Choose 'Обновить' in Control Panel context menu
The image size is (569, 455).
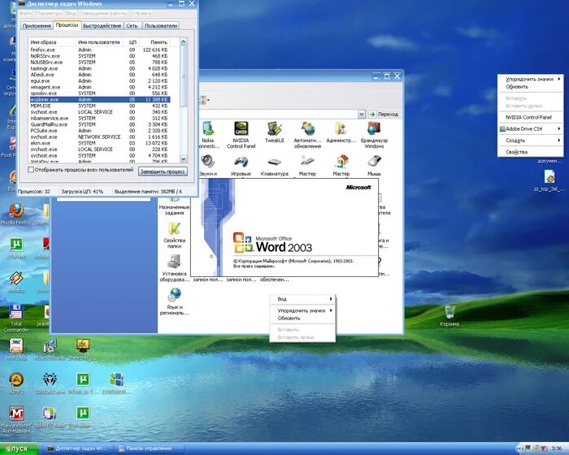pyautogui.click(x=303, y=318)
